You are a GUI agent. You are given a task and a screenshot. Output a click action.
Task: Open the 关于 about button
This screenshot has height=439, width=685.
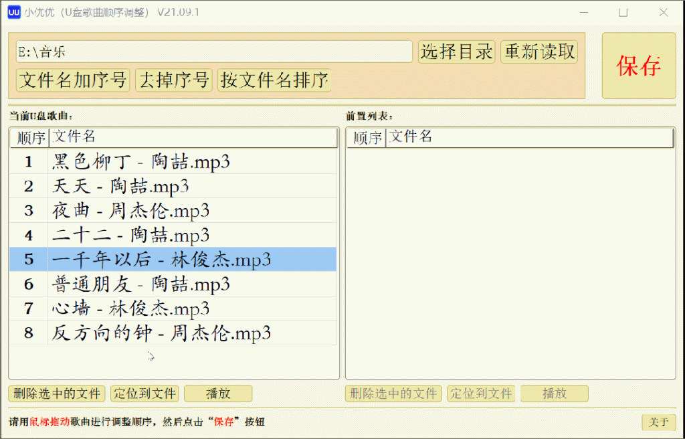click(658, 422)
